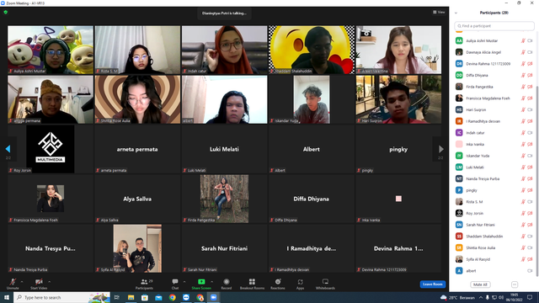Click I Ramadhitya deovan avatar in list

(x=459, y=121)
